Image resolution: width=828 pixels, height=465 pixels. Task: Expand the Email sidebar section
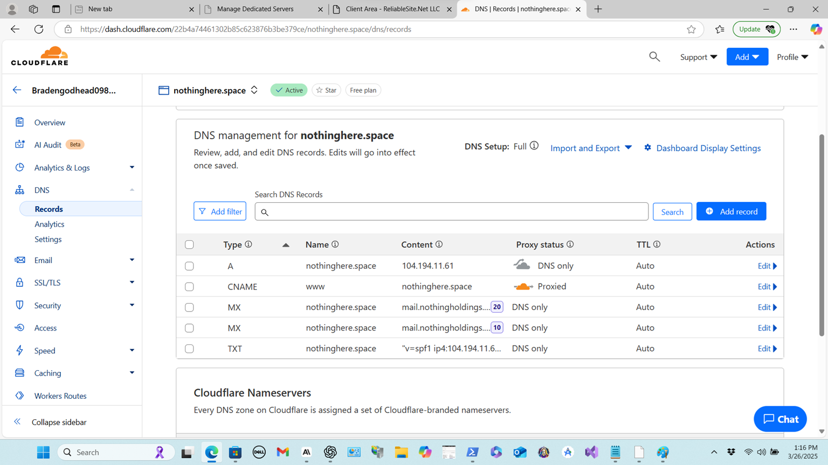tap(132, 260)
